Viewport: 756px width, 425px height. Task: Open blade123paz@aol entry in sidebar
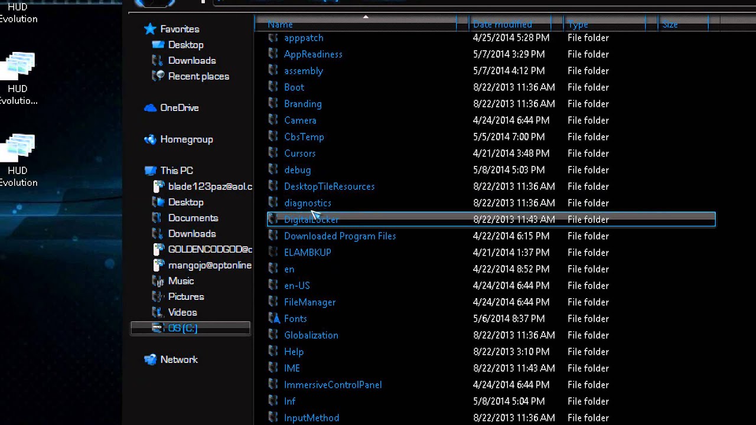[210, 187]
